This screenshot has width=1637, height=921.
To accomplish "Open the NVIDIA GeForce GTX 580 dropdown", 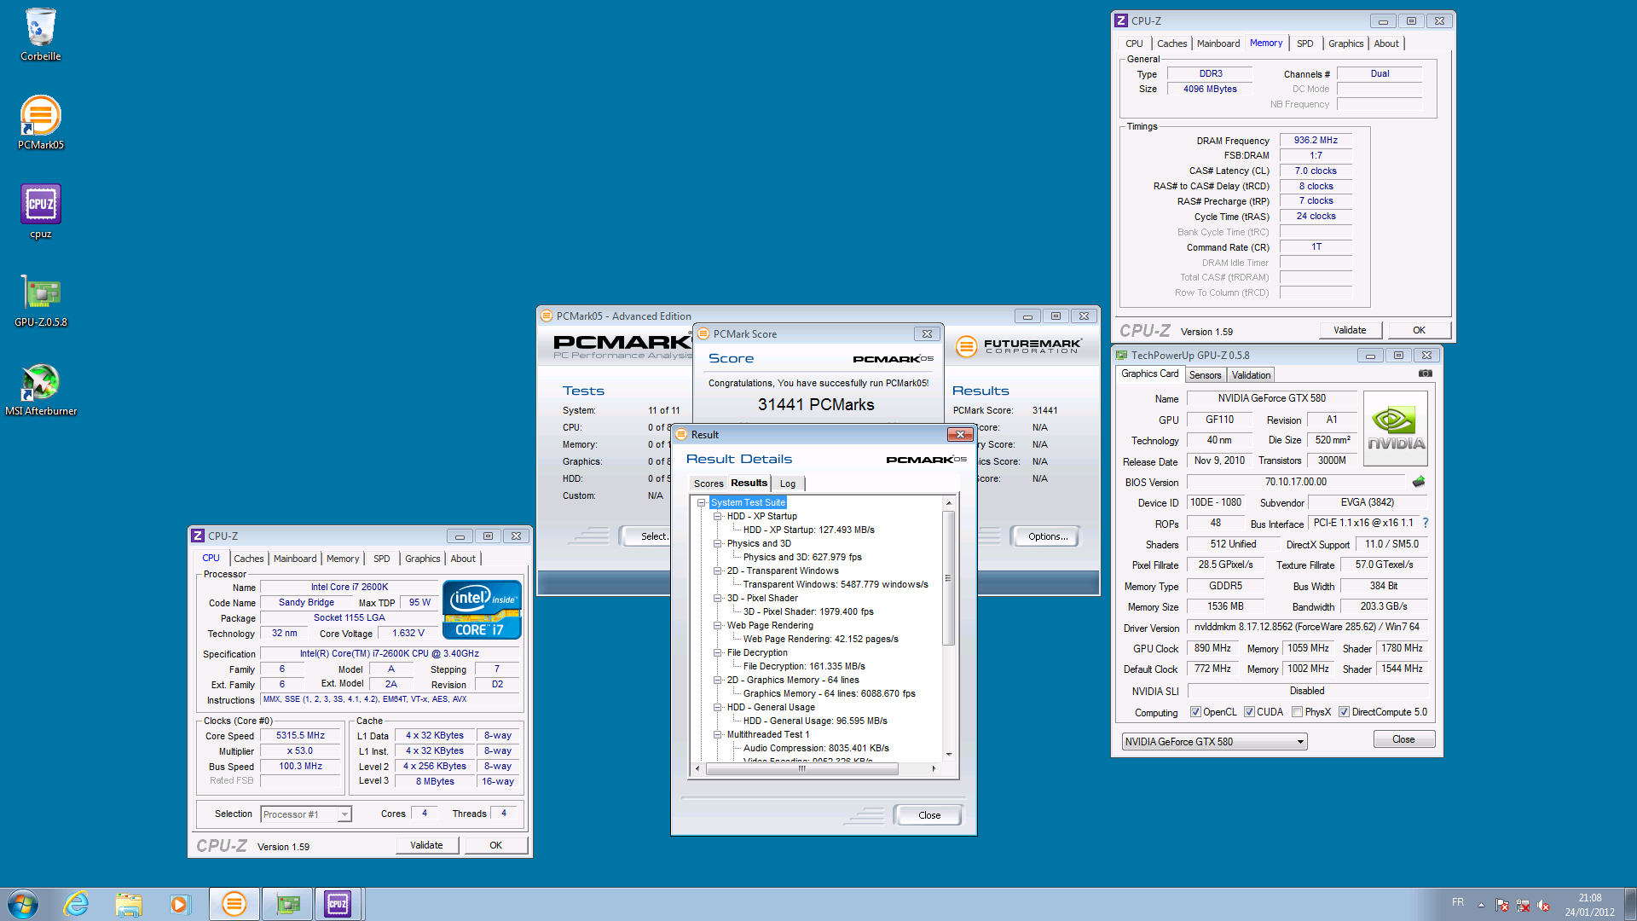I will [1214, 742].
